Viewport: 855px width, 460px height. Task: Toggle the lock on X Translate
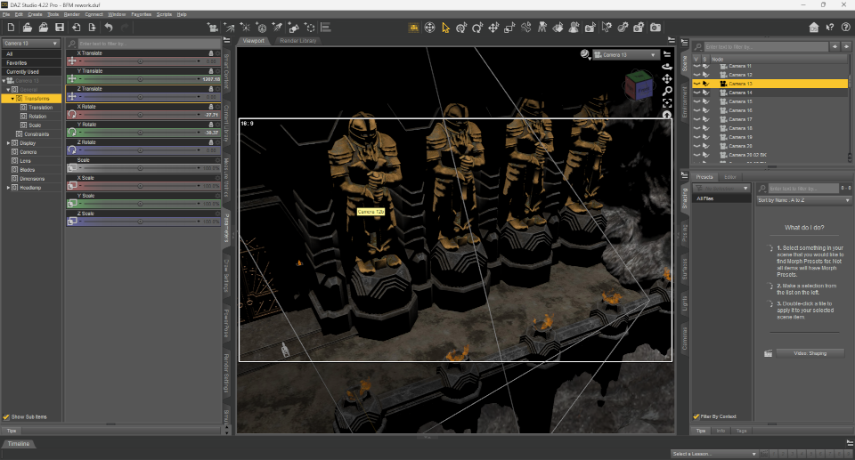(x=211, y=53)
